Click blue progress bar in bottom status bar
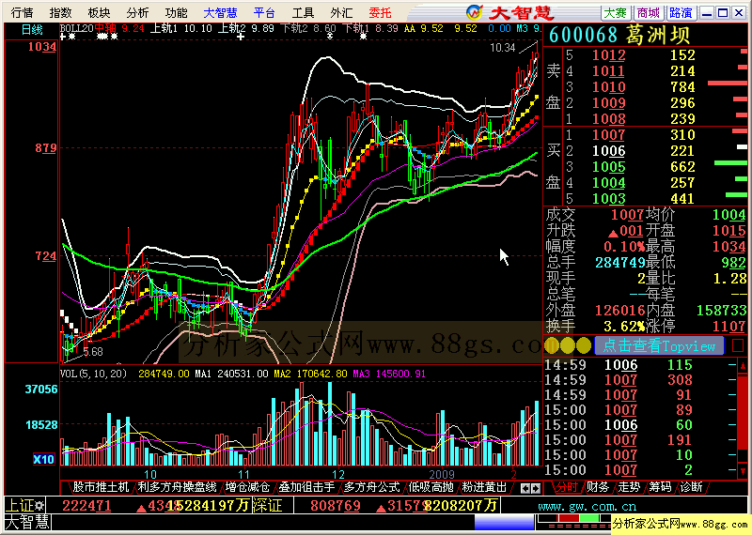The width and height of the screenshot is (752, 535). tap(504, 522)
